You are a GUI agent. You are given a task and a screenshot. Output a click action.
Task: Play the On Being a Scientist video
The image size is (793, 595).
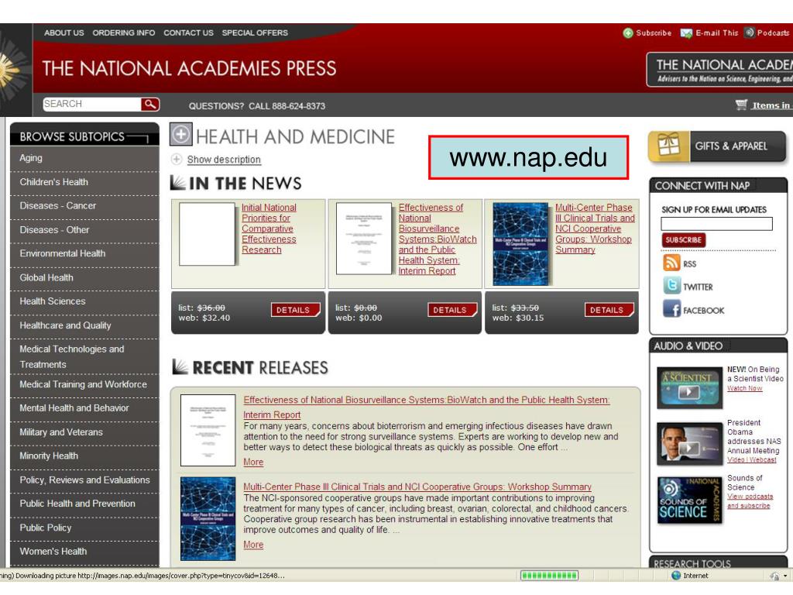(x=689, y=388)
